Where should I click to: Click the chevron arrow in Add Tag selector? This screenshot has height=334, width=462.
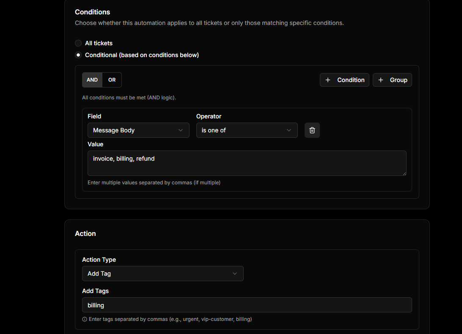click(x=235, y=274)
